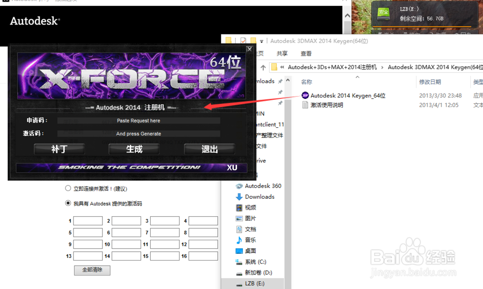Click the properties checkmark icon in Explorer title bar
Viewport: 483px width, 289px height.
tap(243, 41)
